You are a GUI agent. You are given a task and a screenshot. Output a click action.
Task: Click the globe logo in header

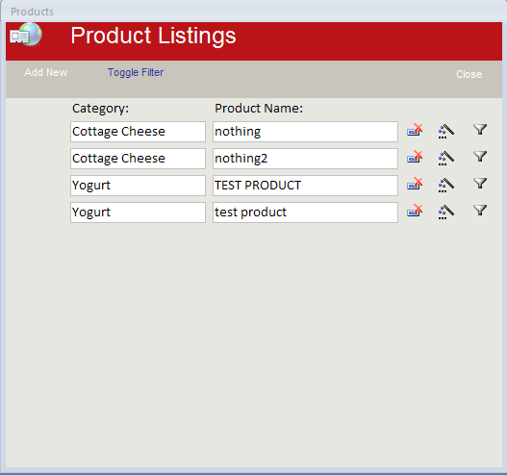26,35
